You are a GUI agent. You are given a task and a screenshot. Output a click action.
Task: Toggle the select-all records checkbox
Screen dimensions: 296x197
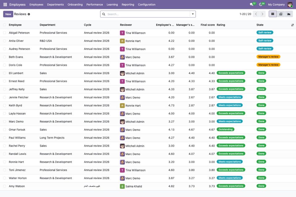pos(5,25)
